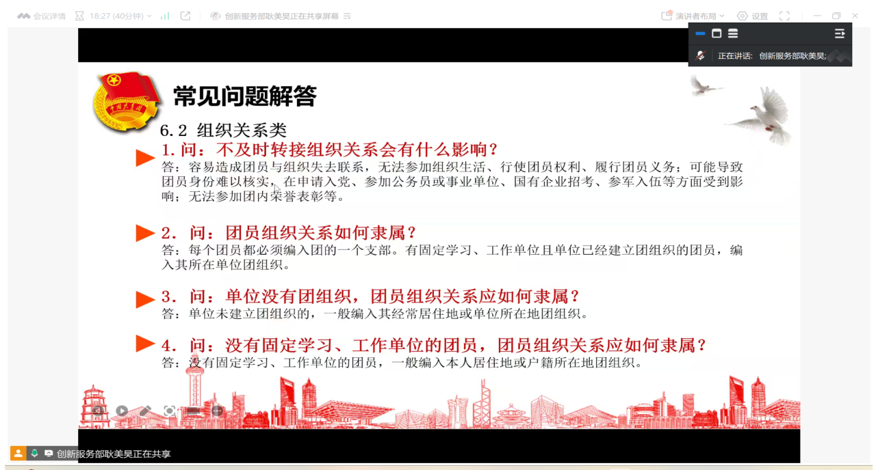Restore down the meeting window
Image resolution: width=878 pixels, height=470 pixels.
(836, 16)
